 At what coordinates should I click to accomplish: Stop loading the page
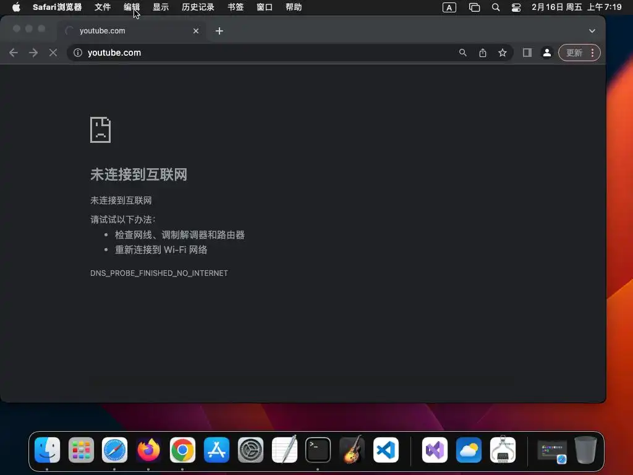(x=53, y=53)
